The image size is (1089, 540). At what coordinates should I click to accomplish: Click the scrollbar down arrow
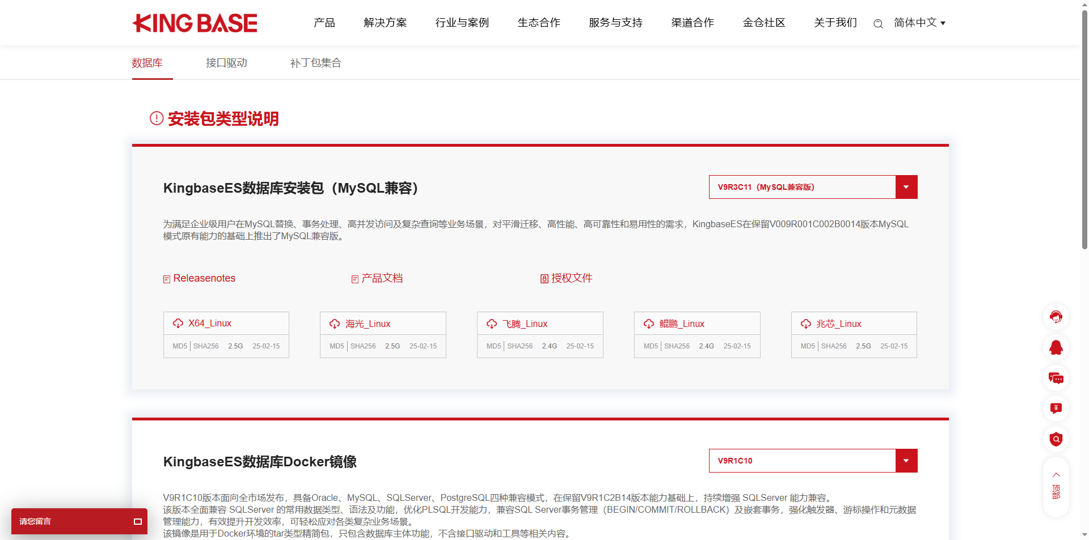click(x=1084, y=534)
